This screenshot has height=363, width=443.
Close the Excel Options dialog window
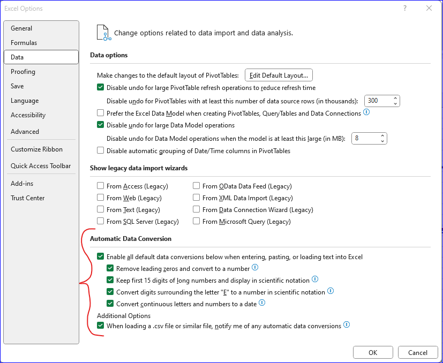coord(429,8)
